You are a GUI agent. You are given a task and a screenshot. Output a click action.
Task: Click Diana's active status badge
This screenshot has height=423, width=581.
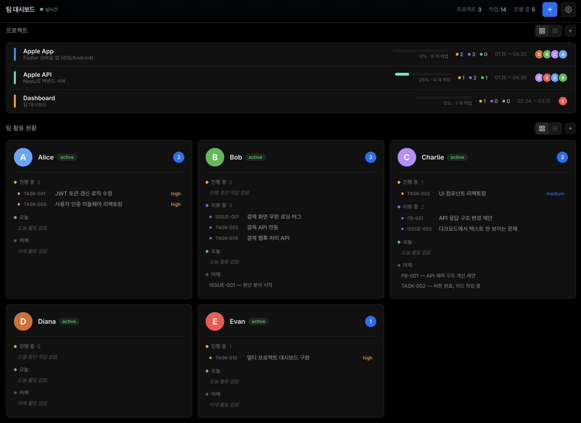[69, 321]
